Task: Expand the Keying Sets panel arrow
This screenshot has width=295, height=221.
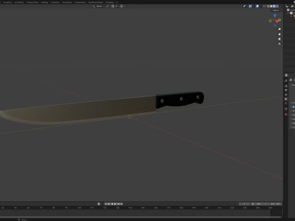Action: tap(291, 115)
